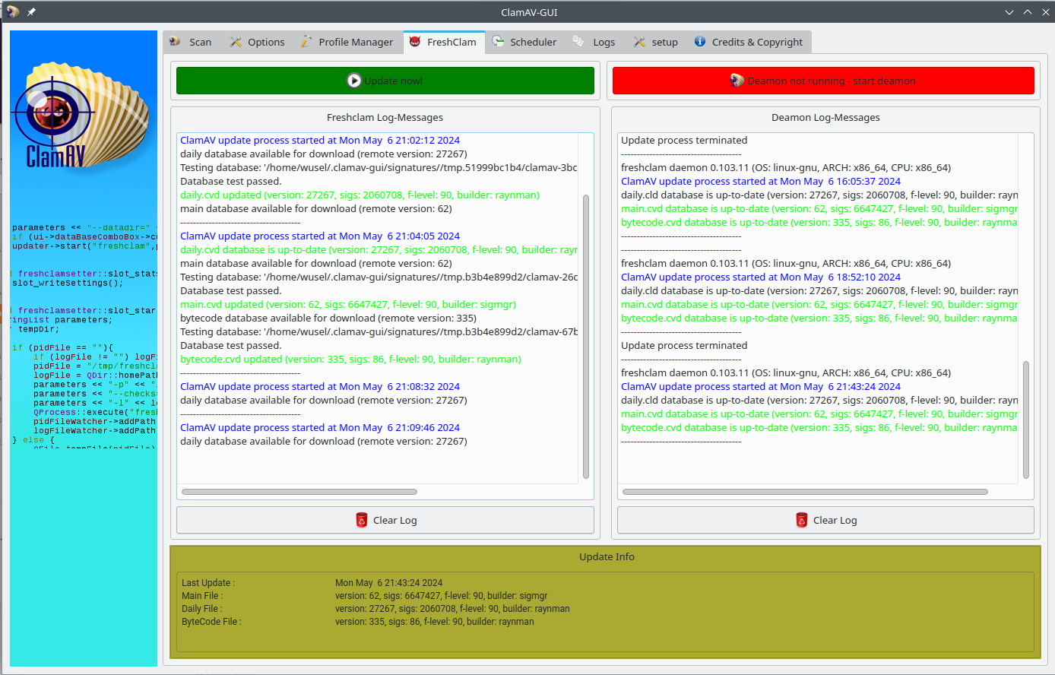Click the magnifier icon on the Scan tab
This screenshot has width=1055, height=675.
[176, 42]
